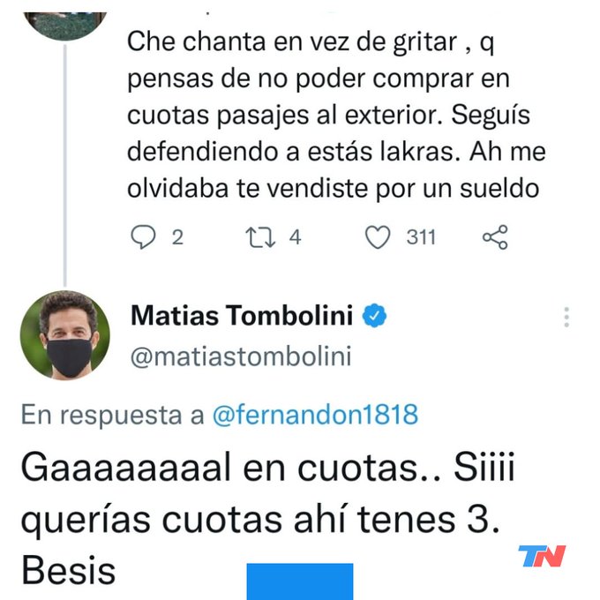Like the tweet with the heart icon
Image resolution: width=600 pixels, height=600 pixels.
pyautogui.click(x=378, y=237)
